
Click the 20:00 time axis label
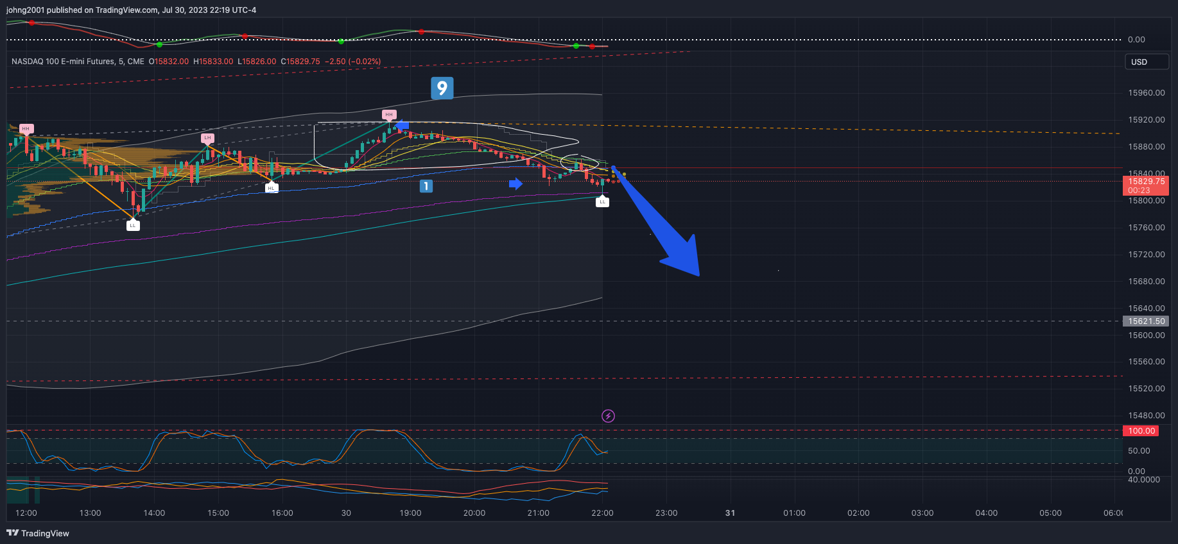click(x=474, y=513)
